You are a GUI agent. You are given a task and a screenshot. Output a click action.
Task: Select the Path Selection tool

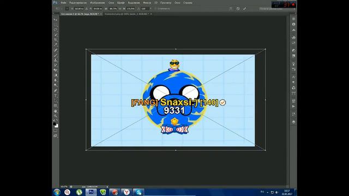point(55,101)
